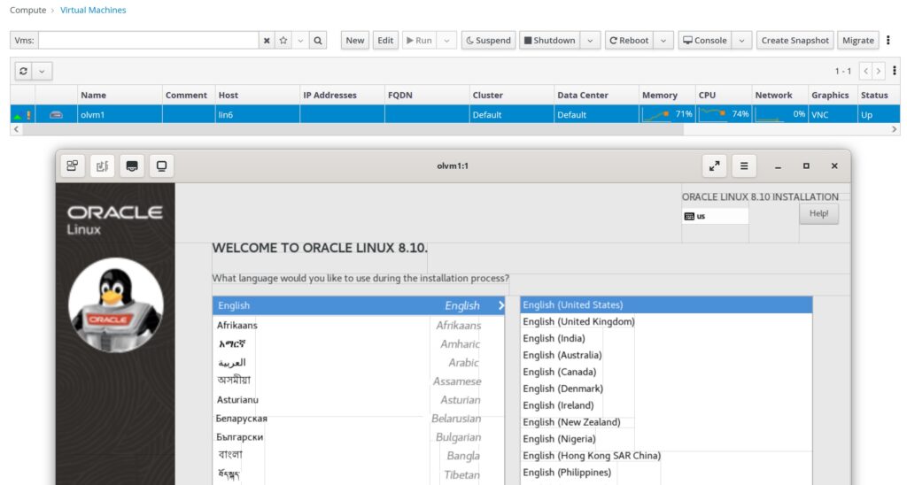Image resolution: width=907 pixels, height=485 pixels.
Task: Select English (India) locale
Action: point(666,338)
